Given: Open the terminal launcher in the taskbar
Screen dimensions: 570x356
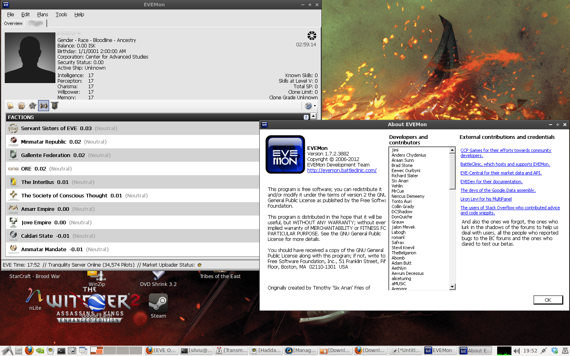Looking at the screenshot, I should pos(61,350).
